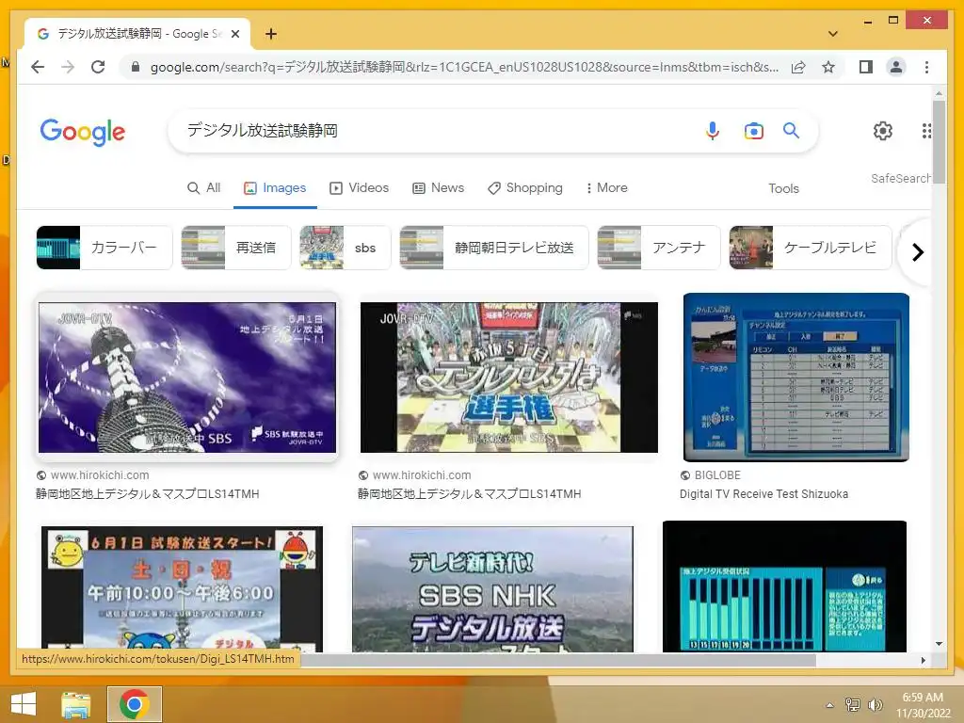Screen dimensions: 964x723
Task: Open the 6月1日 試験放送スタート image
Action: 182,588
